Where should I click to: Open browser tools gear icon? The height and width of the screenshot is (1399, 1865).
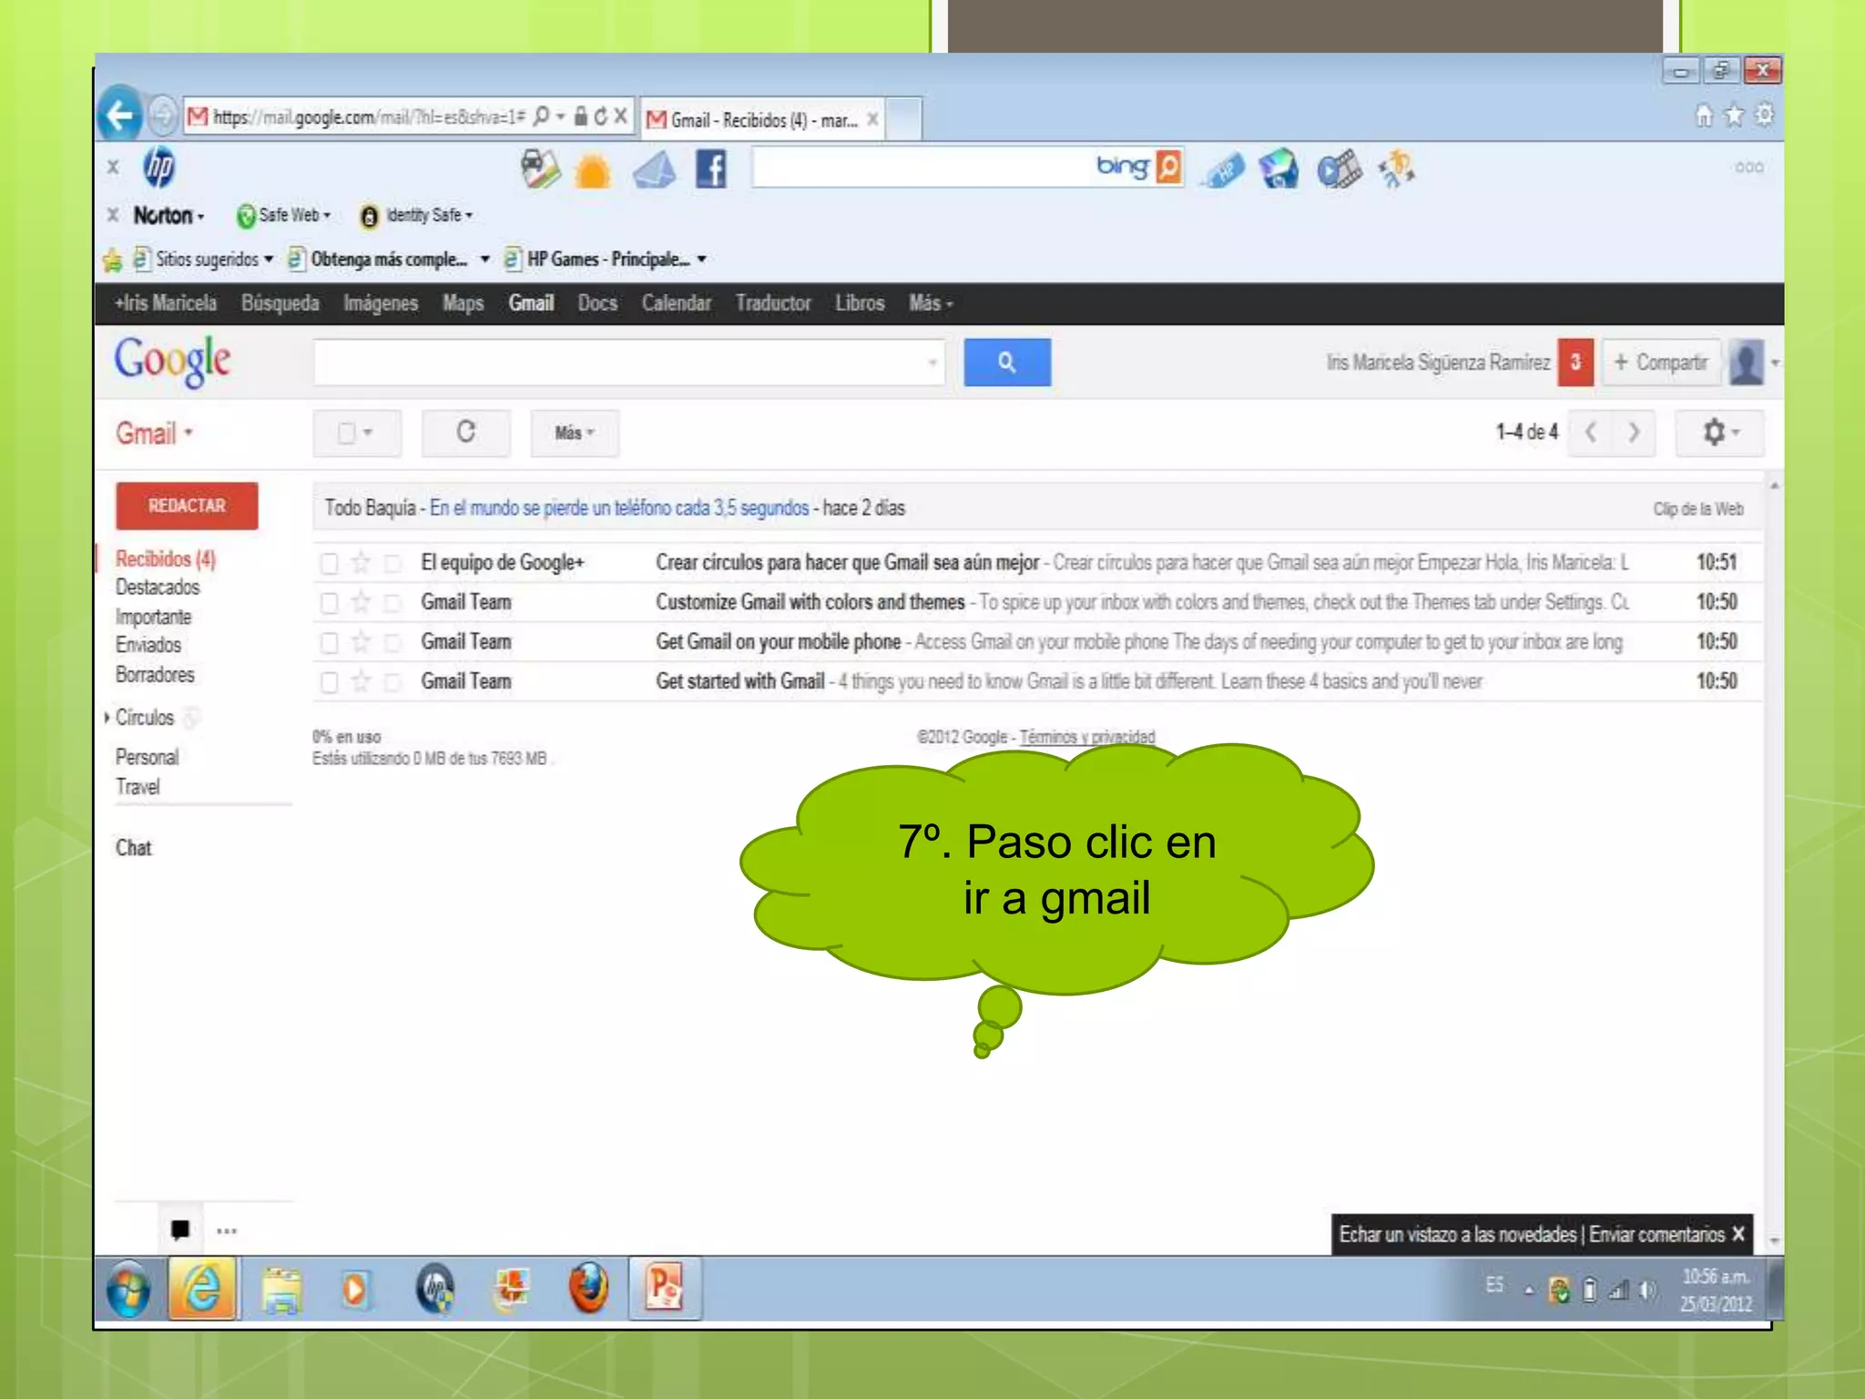(1764, 116)
